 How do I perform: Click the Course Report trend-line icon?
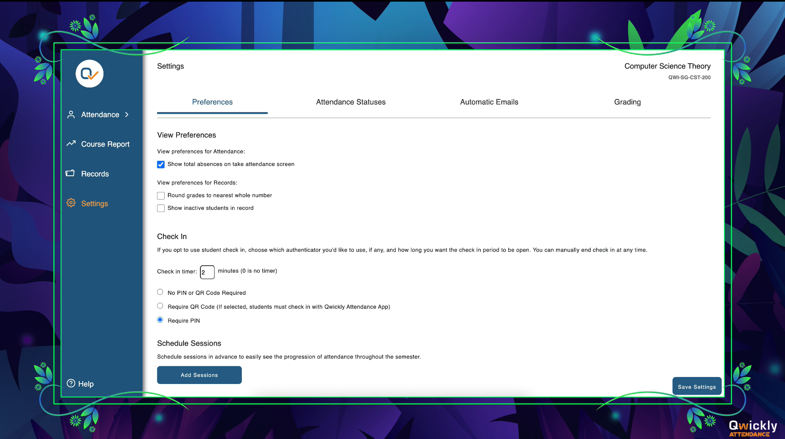coord(71,144)
